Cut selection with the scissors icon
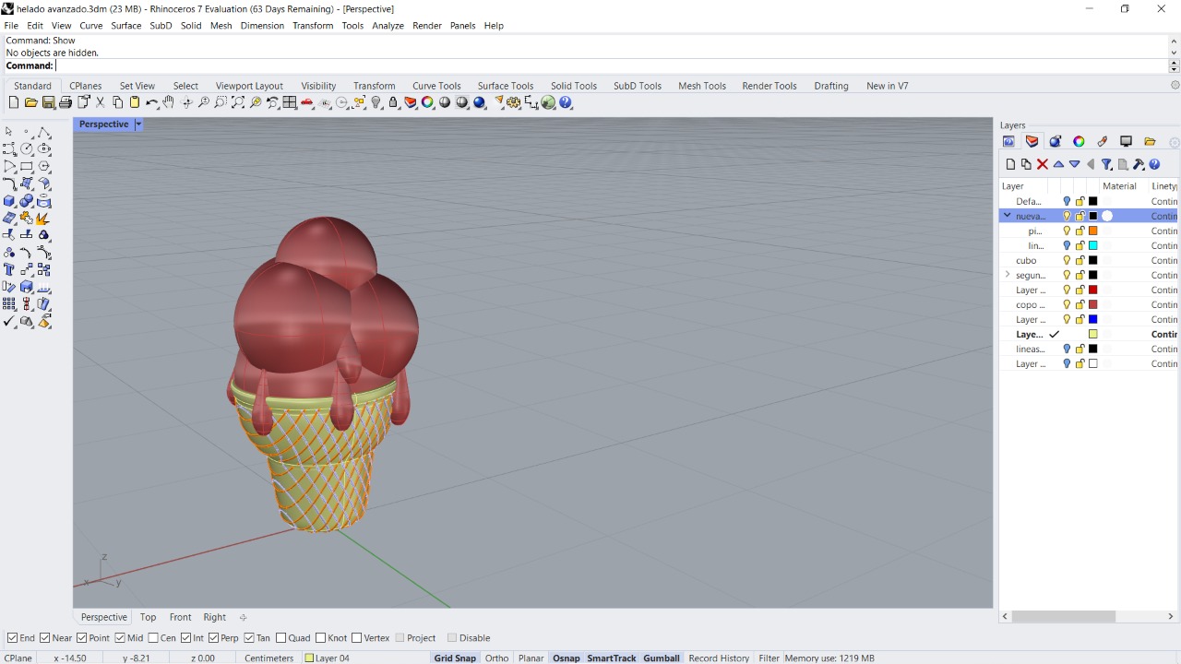This screenshot has height=664, width=1181. [100, 102]
